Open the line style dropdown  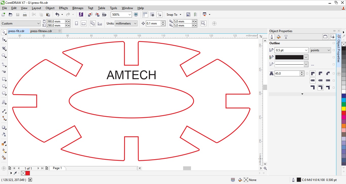306,64
